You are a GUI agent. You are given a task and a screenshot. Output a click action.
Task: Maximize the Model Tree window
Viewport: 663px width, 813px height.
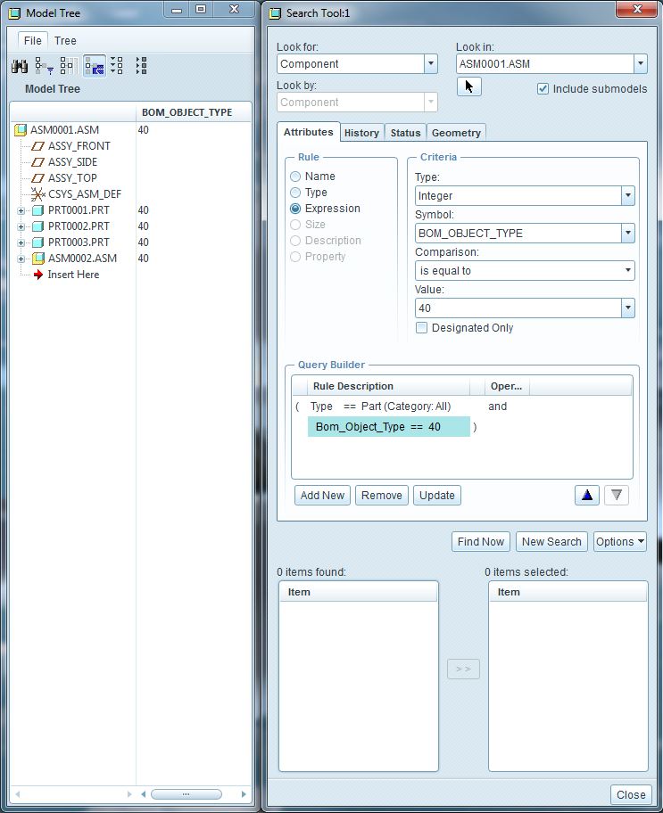coord(201,9)
